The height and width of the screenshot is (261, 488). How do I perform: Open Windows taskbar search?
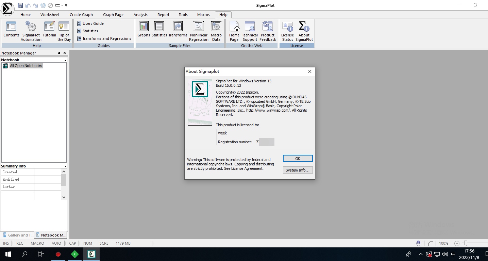24,254
